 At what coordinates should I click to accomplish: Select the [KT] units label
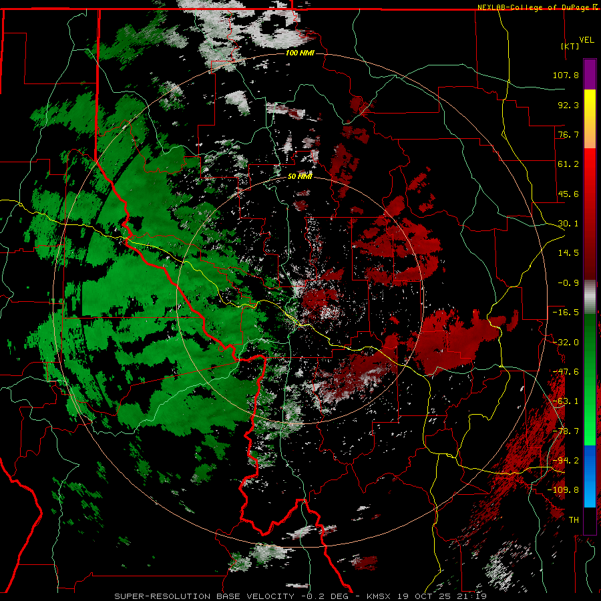570,46
